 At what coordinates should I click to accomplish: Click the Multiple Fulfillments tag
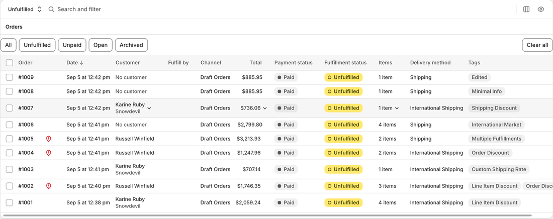pyautogui.click(x=497, y=139)
